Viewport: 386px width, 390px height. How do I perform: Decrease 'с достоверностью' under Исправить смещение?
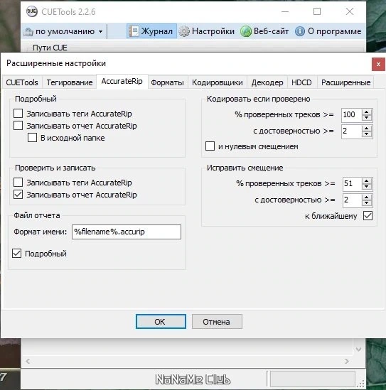(x=367, y=203)
